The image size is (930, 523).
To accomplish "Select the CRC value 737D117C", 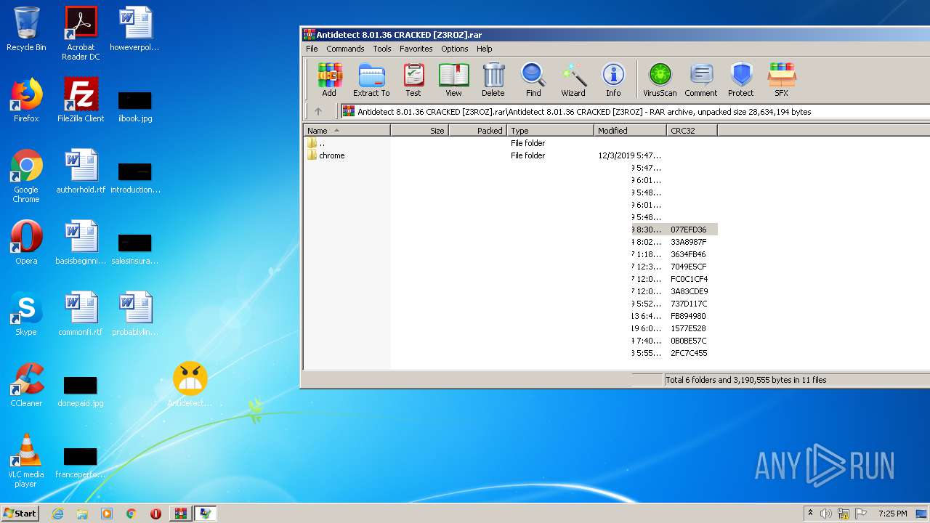I will click(x=689, y=304).
